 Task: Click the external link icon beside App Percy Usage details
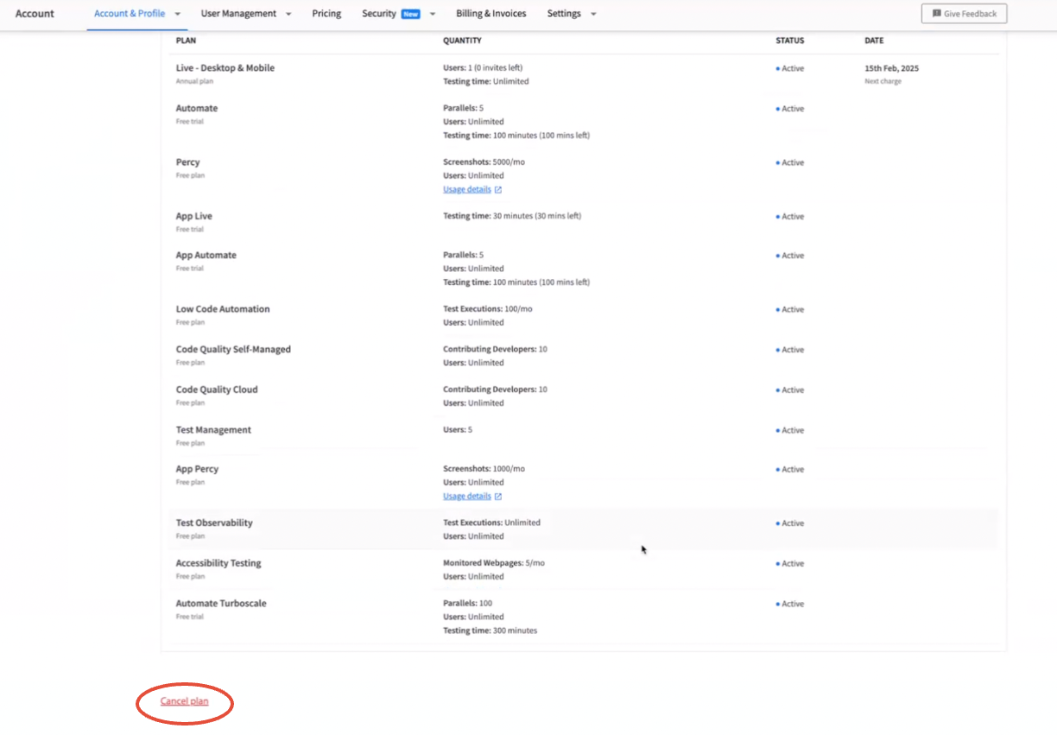tap(498, 497)
